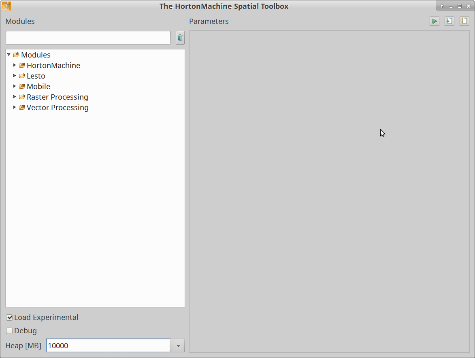Click the Lesto folder icon

coord(22,76)
